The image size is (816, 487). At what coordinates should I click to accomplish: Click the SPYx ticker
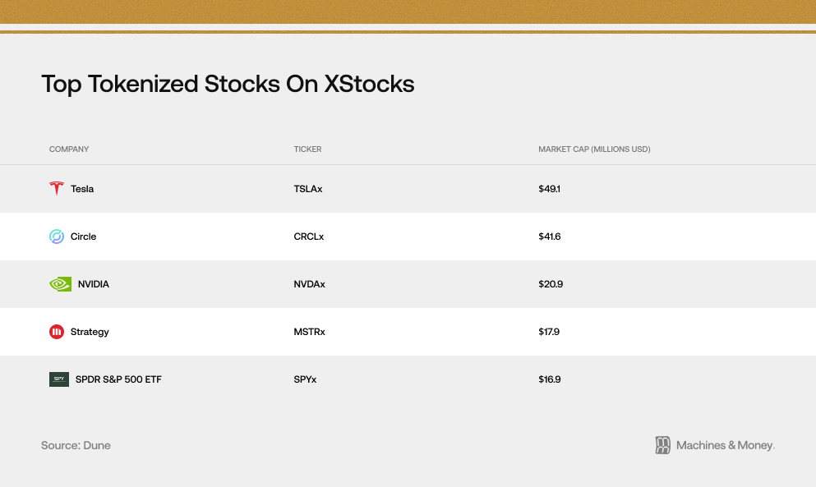[305, 379]
